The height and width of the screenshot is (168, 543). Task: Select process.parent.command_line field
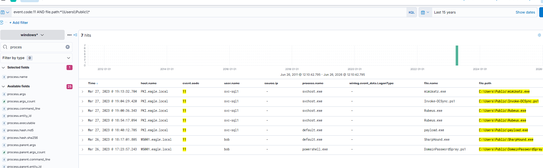click(x=29, y=160)
